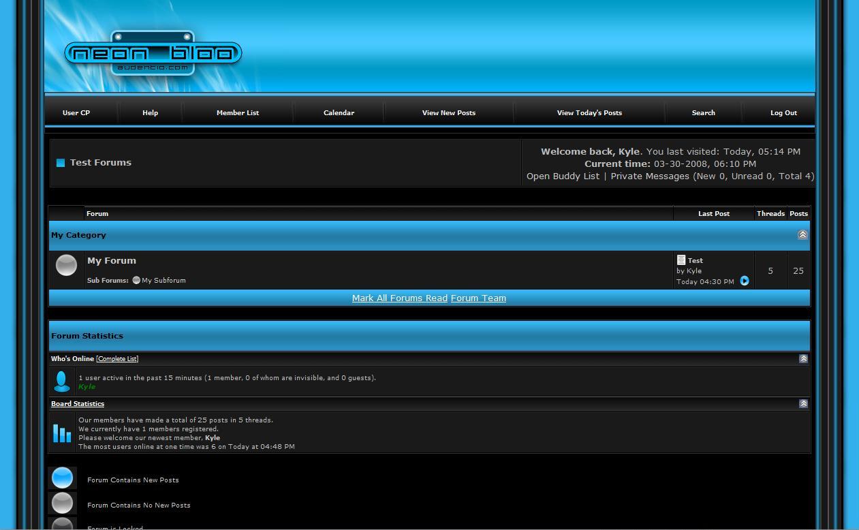Click the blue square Test Forums icon
The image size is (859, 530).
61,163
